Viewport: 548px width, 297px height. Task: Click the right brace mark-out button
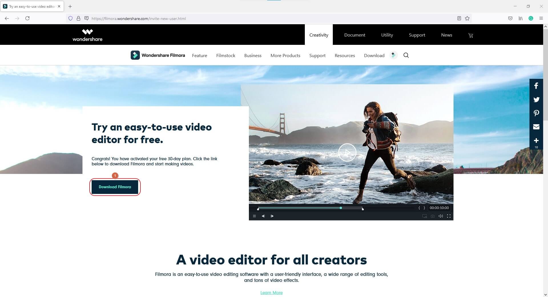point(424,208)
